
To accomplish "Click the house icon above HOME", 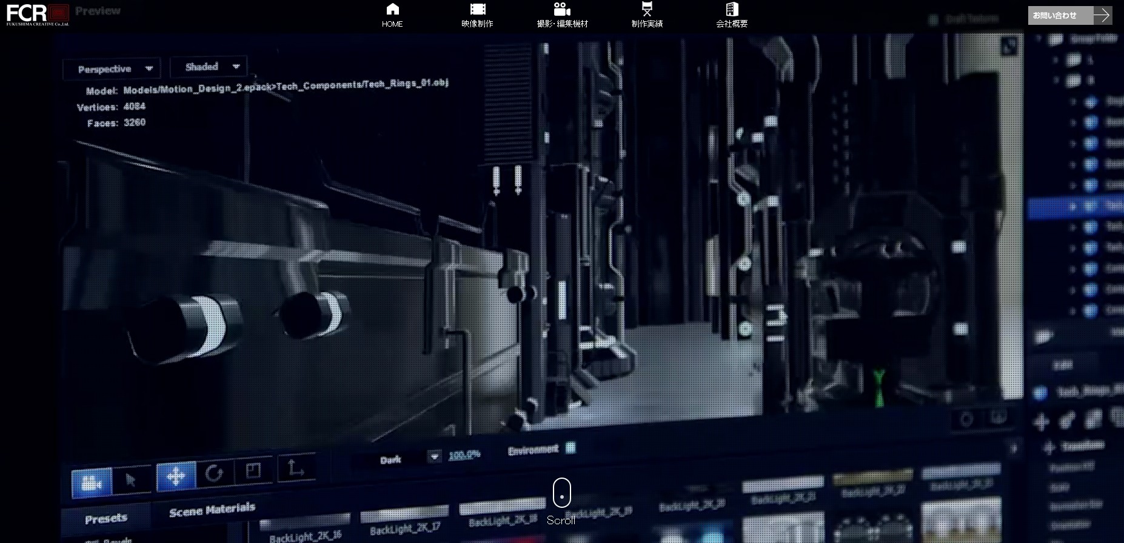I will pyautogui.click(x=392, y=9).
